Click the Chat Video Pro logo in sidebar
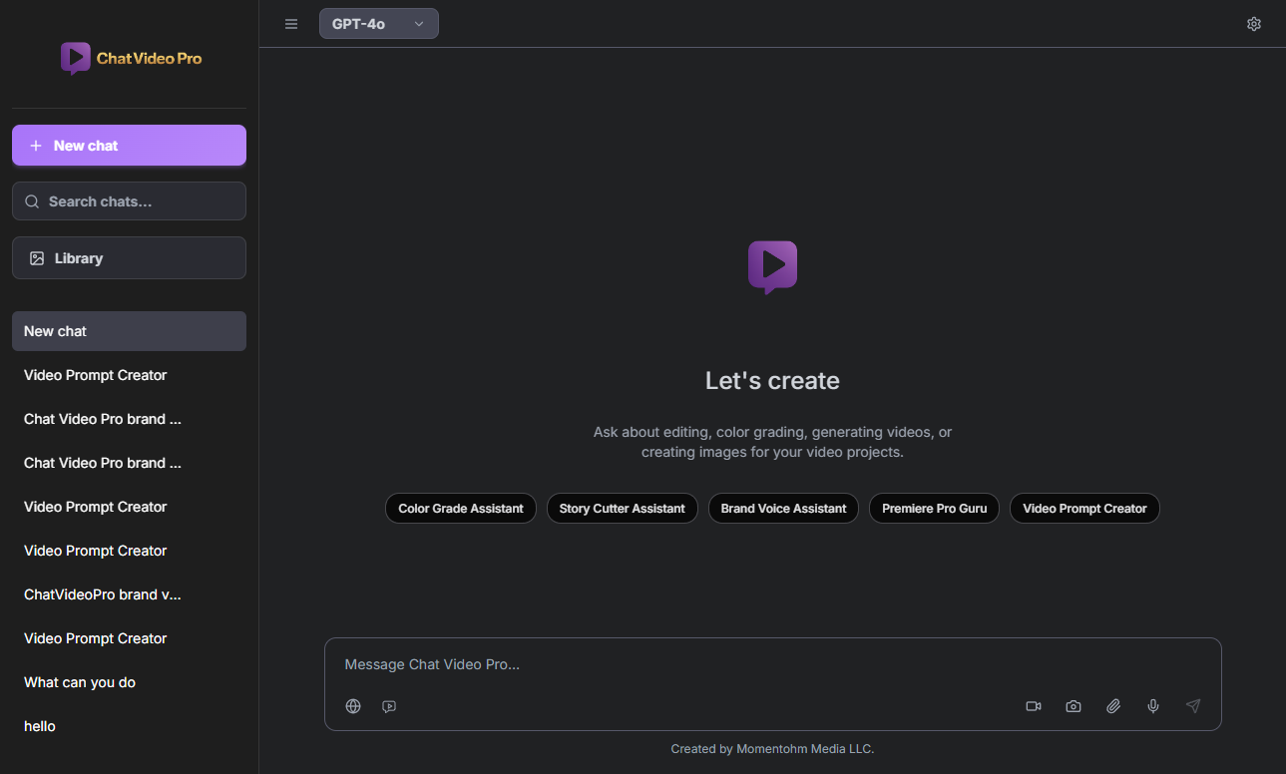Image resolution: width=1286 pixels, height=774 pixels. click(x=131, y=58)
